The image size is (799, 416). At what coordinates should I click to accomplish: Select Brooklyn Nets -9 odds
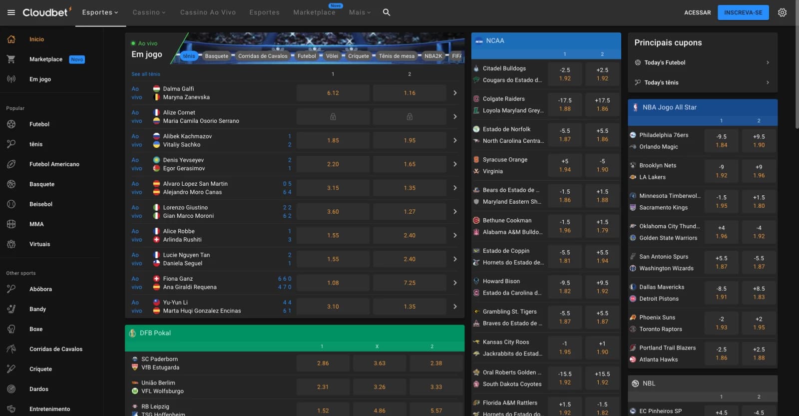click(721, 171)
